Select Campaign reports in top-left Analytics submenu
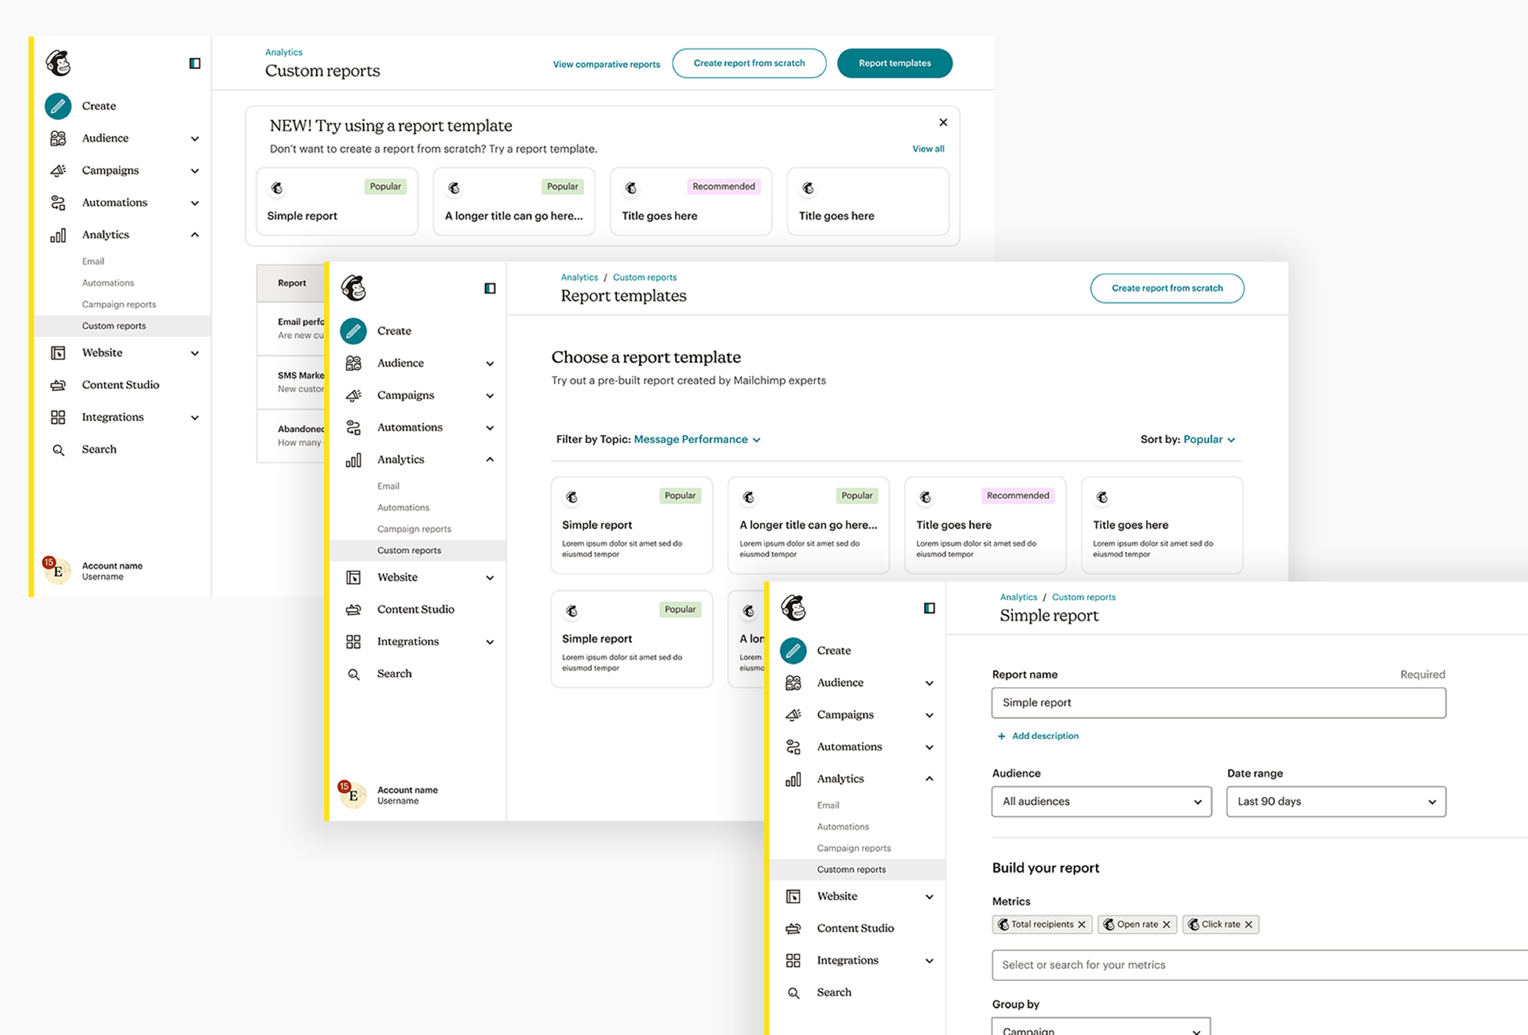1528x1035 pixels. click(x=119, y=305)
